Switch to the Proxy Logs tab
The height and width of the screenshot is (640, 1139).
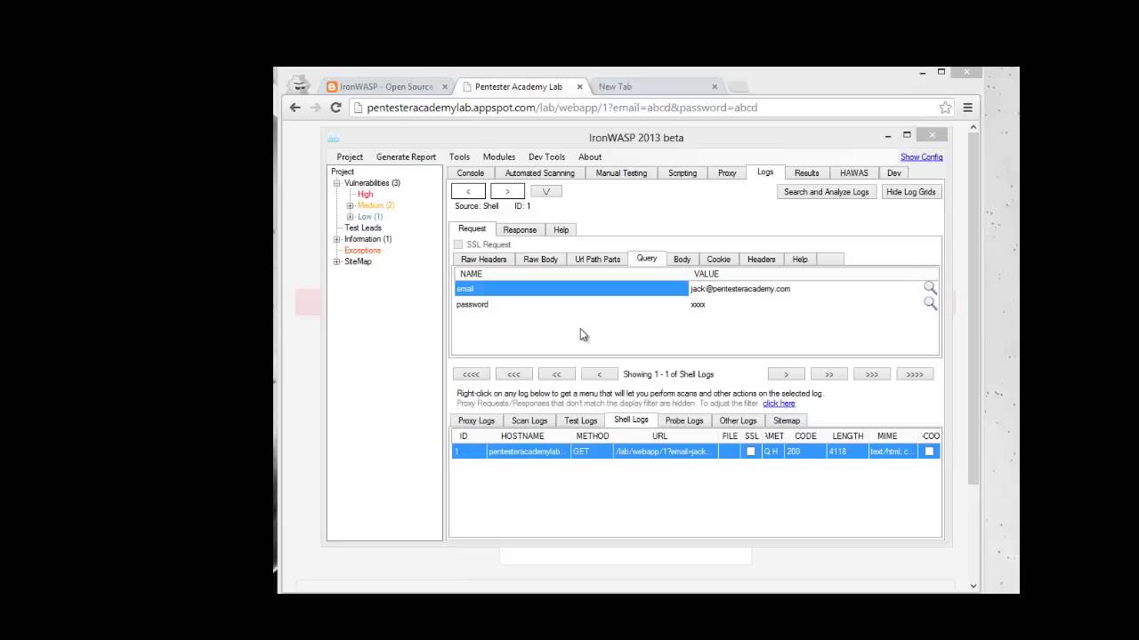pos(476,420)
